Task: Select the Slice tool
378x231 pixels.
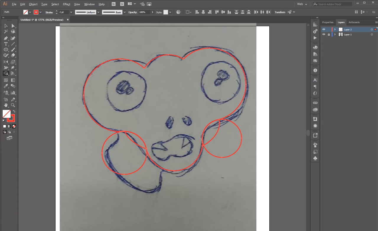Action: coord(13,100)
